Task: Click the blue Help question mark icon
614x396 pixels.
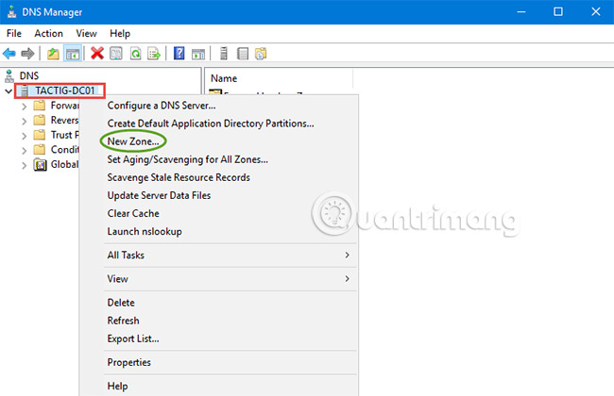Action: tap(179, 53)
